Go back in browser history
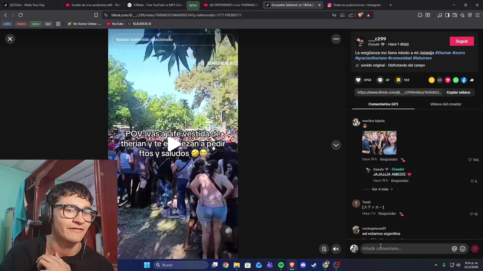Screen dimensions: 483x271 point(5,15)
